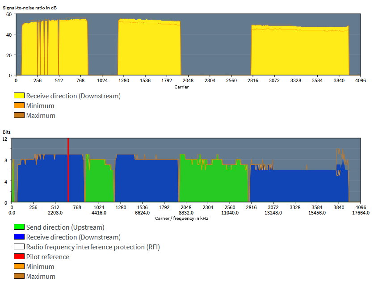374x286 pixels.
Task: Click the orange Minimum swatch in Bits legend
Action: click(19, 267)
